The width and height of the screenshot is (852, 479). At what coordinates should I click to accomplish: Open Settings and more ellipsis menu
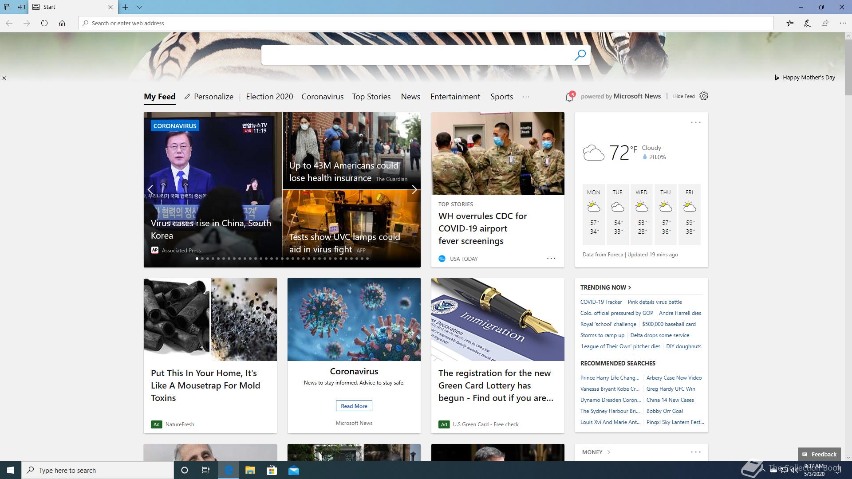click(843, 23)
